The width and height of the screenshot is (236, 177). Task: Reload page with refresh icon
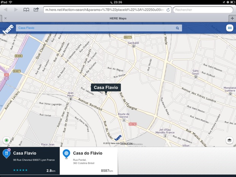(x=168, y=10)
